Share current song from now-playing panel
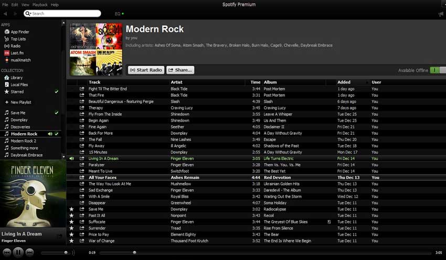The image size is (446, 260). click(59, 236)
